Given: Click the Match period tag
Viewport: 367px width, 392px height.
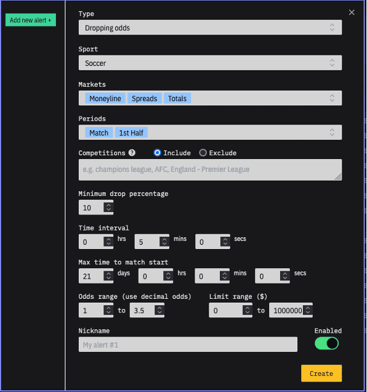Looking at the screenshot, I should pyautogui.click(x=99, y=133).
